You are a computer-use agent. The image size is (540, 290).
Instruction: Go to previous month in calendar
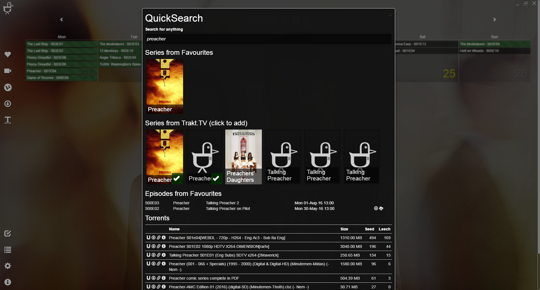pos(62,19)
